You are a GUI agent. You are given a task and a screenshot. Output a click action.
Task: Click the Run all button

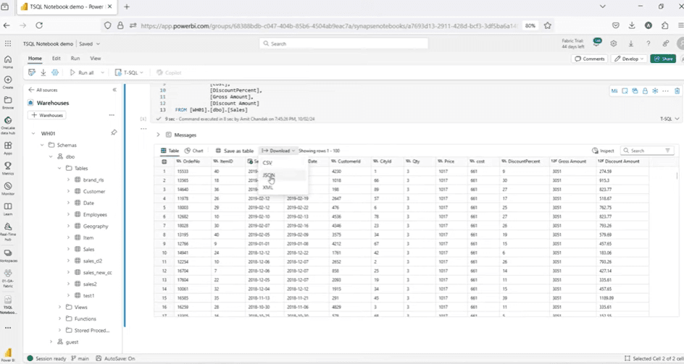click(x=82, y=72)
